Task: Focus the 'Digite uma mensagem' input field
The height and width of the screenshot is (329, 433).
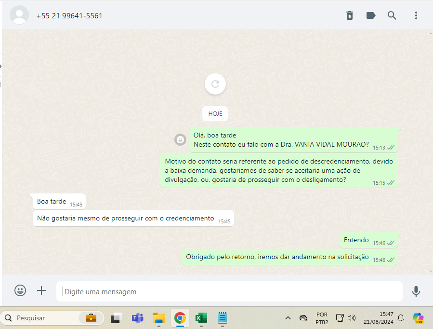Action: coord(229,291)
